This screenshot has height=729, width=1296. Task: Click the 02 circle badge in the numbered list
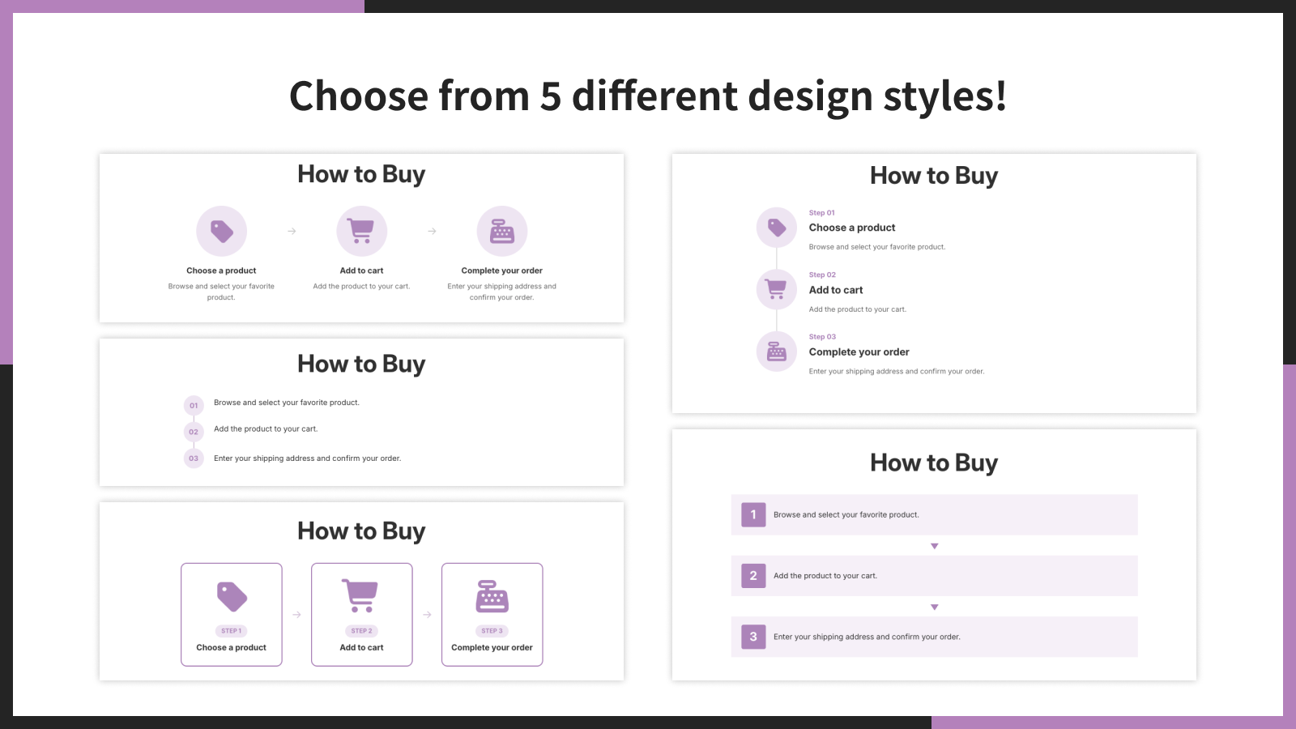point(194,432)
